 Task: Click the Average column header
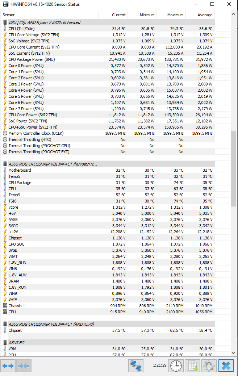coord(200,15)
